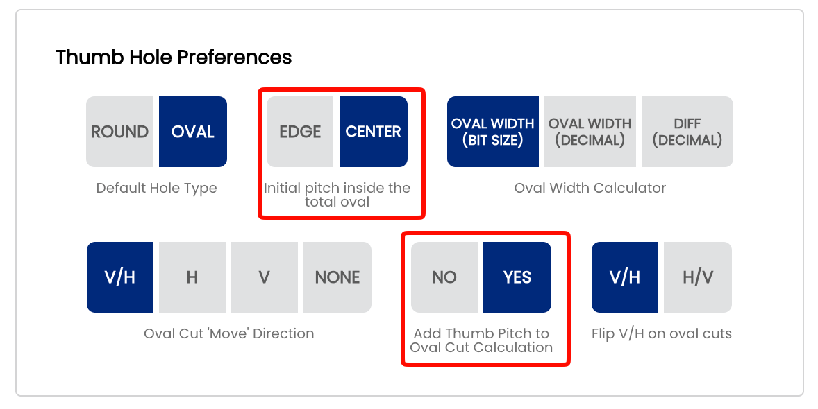The height and width of the screenshot is (409, 818).
Task: Choose DIFF (DECIMAL) calculator mode
Action: 687,132
